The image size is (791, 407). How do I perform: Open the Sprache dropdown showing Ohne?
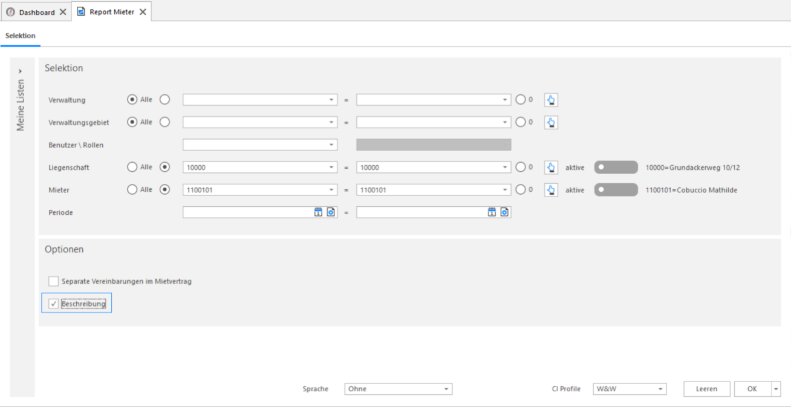click(x=446, y=389)
